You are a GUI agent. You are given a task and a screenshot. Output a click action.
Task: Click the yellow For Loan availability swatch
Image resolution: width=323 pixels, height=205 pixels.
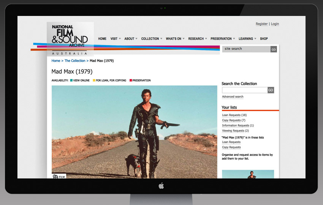point(94,80)
